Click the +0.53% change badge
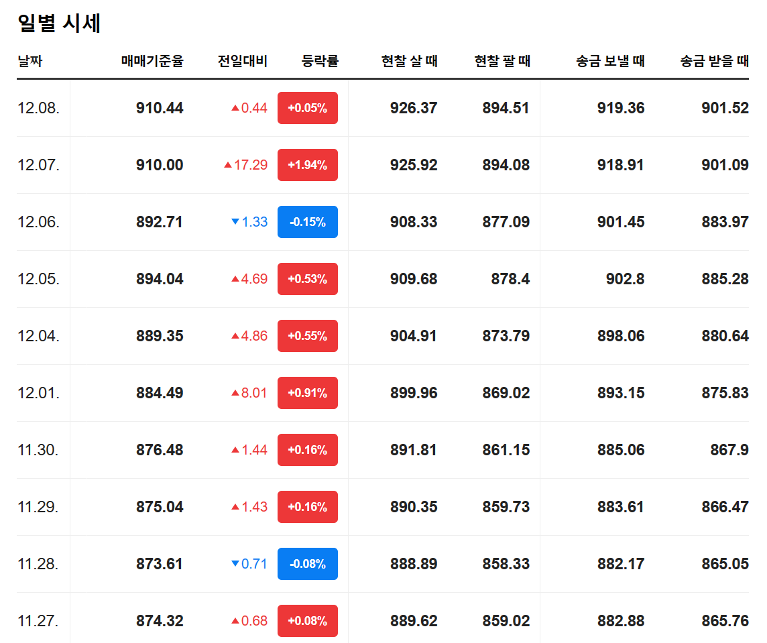767x643 pixels. [308, 279]
